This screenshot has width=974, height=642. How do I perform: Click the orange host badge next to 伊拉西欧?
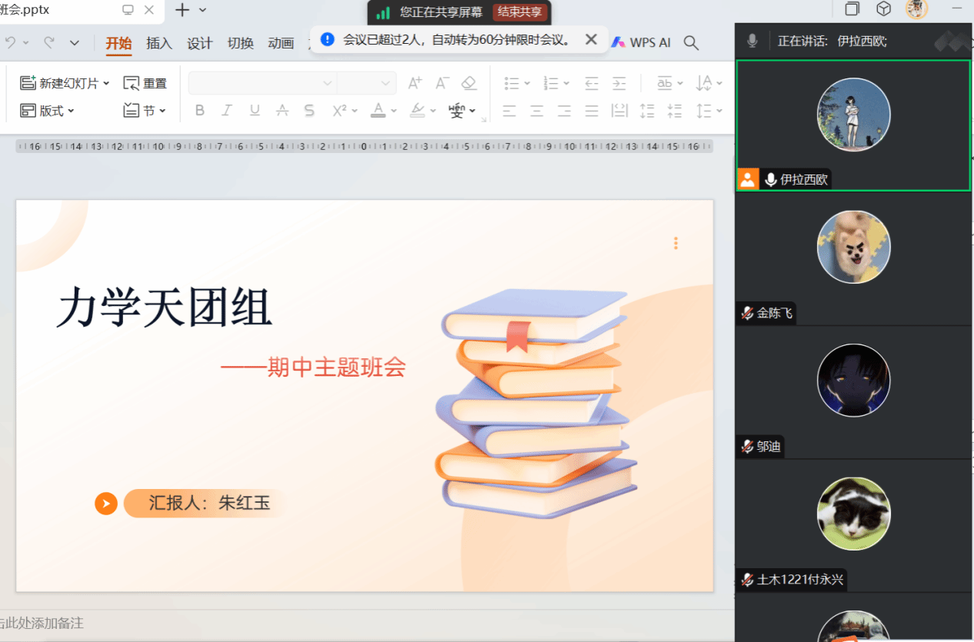point(748,180)
